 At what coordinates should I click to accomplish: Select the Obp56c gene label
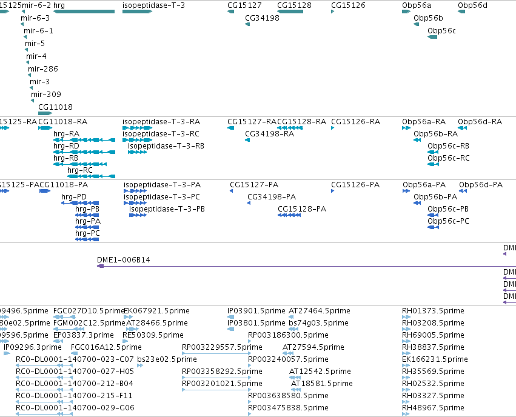[441, 30]
